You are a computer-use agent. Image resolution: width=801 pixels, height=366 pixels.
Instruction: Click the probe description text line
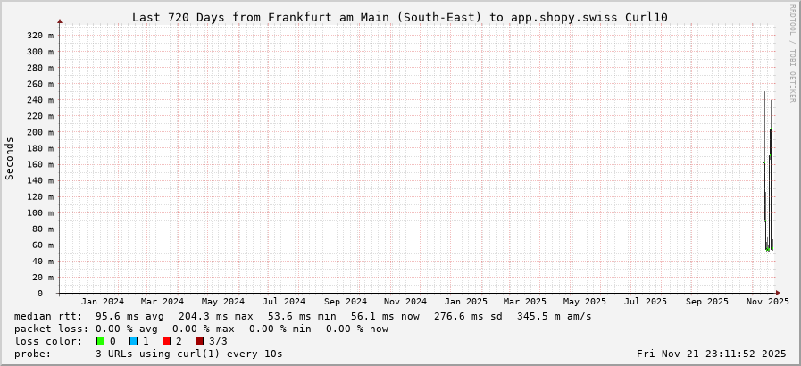[x=148, y=354]
